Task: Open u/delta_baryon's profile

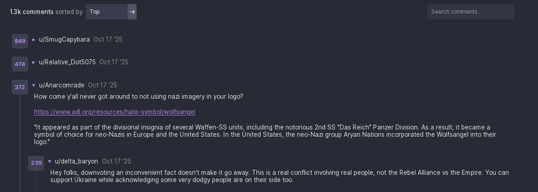Action: (x=76, y=162)
